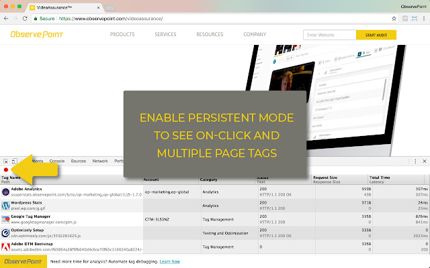Sort by the Category column header
This screenshot has height=268, width=430.
click(x=209, y=180)
